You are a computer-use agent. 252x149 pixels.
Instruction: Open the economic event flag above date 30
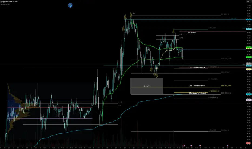pyautogui.click(x=191, y=145)
